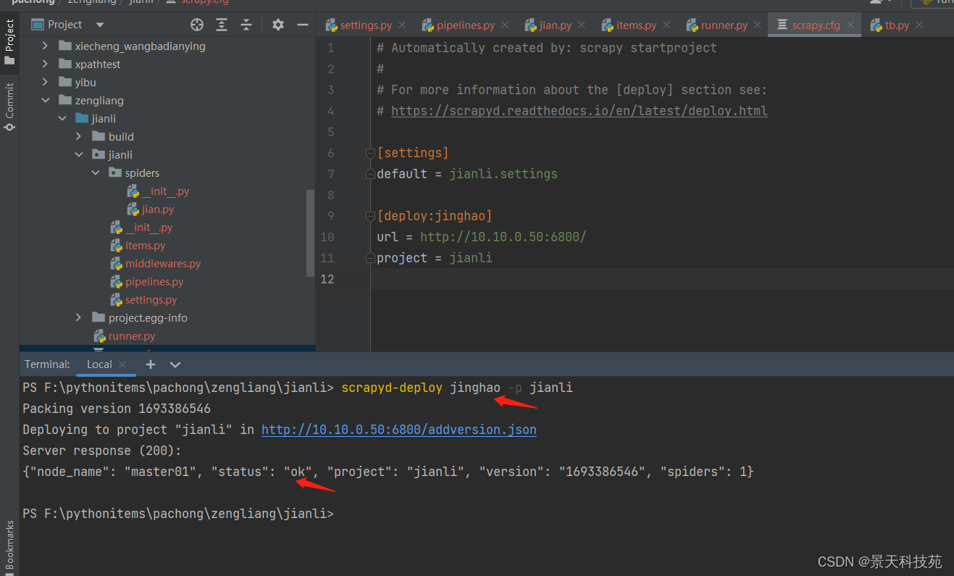Open items.py in the project tree
The image size is (954, 576).
pos(146,246)
